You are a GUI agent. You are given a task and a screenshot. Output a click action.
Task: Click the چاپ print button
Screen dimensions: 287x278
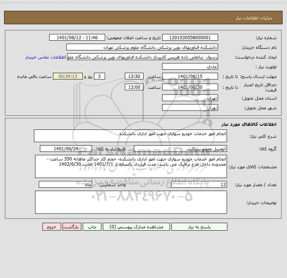(x=92, y=227)
